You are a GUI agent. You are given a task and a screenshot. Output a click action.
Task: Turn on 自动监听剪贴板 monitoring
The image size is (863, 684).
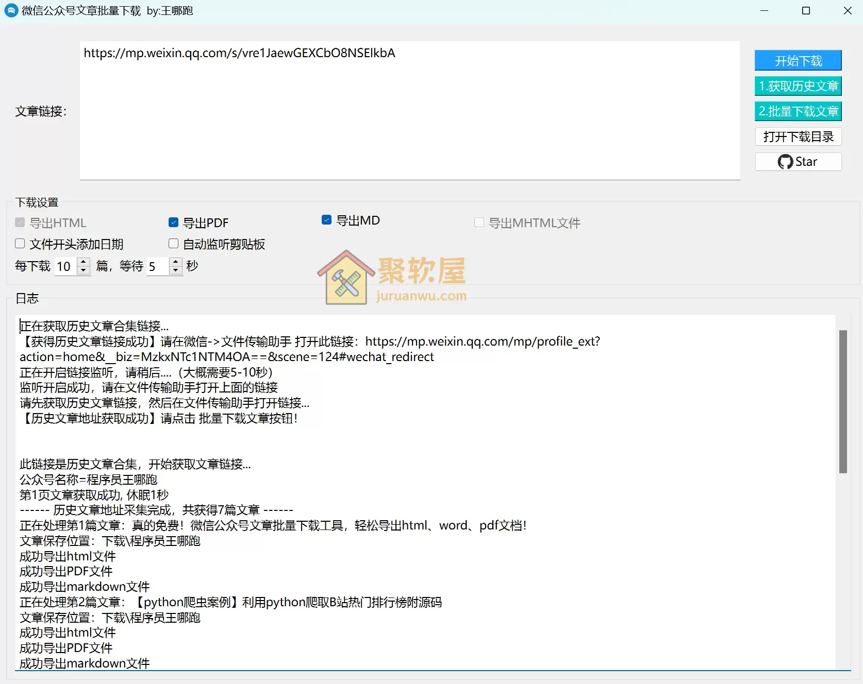click(173, 244)
